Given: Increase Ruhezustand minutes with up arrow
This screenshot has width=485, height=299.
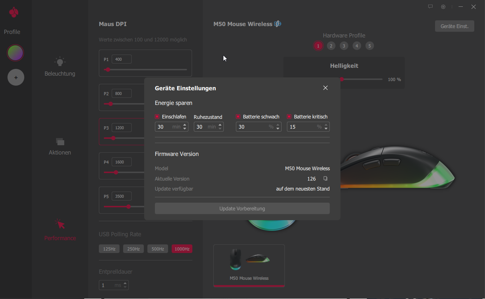Looking at the screenshot, I should [x=220, y=125].
